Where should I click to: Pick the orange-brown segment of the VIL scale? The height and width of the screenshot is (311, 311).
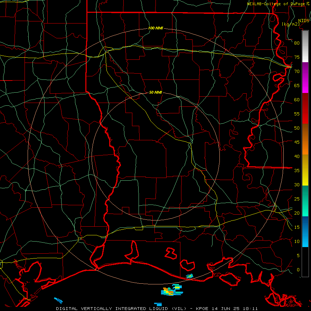pyautogui.click(x=305, y=139)
